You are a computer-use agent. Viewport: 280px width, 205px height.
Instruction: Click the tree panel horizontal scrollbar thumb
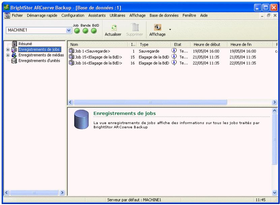pos(34,193)
